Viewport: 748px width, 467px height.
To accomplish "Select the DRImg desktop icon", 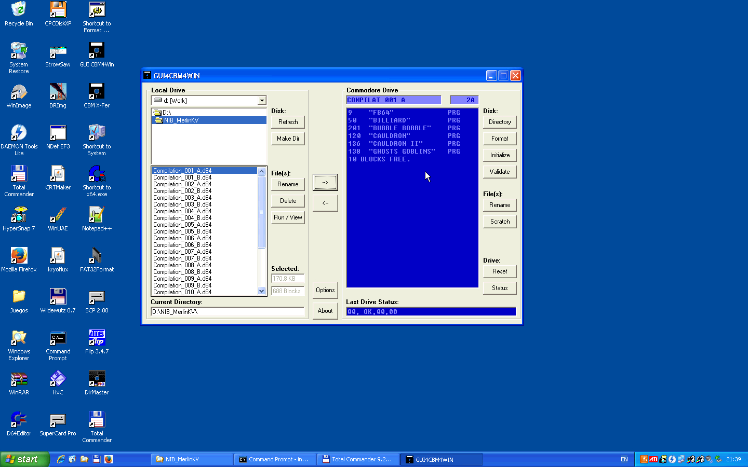I will [58, 96].
